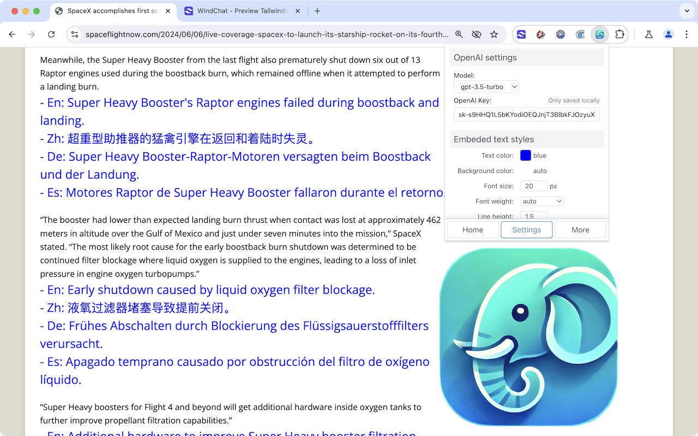Open Chrome three-dot menu
This screenshot has width=698, height=436.
pos(686,34)
